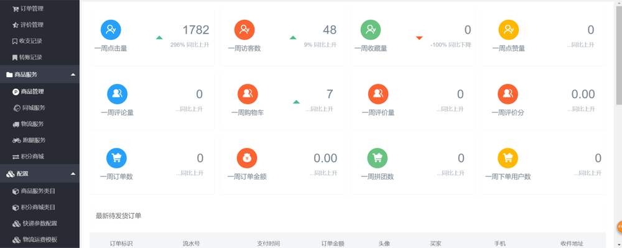The width and height of the screenshot is (622, 248).
Task: Click the 订单标识 column header
Action: (121, 244)
